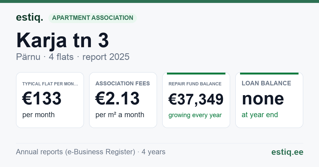
Task: Open the Repair Fund Balance card
Action: (x=196, y=100)
